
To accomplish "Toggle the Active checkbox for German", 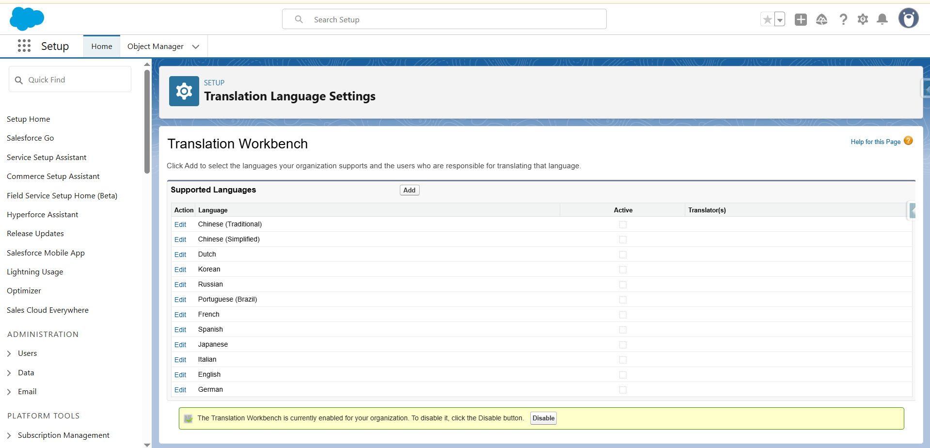I will (623, 390).
